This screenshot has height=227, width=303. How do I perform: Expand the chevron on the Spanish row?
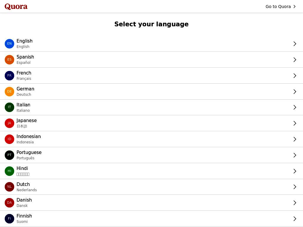(x=295, y=60)
